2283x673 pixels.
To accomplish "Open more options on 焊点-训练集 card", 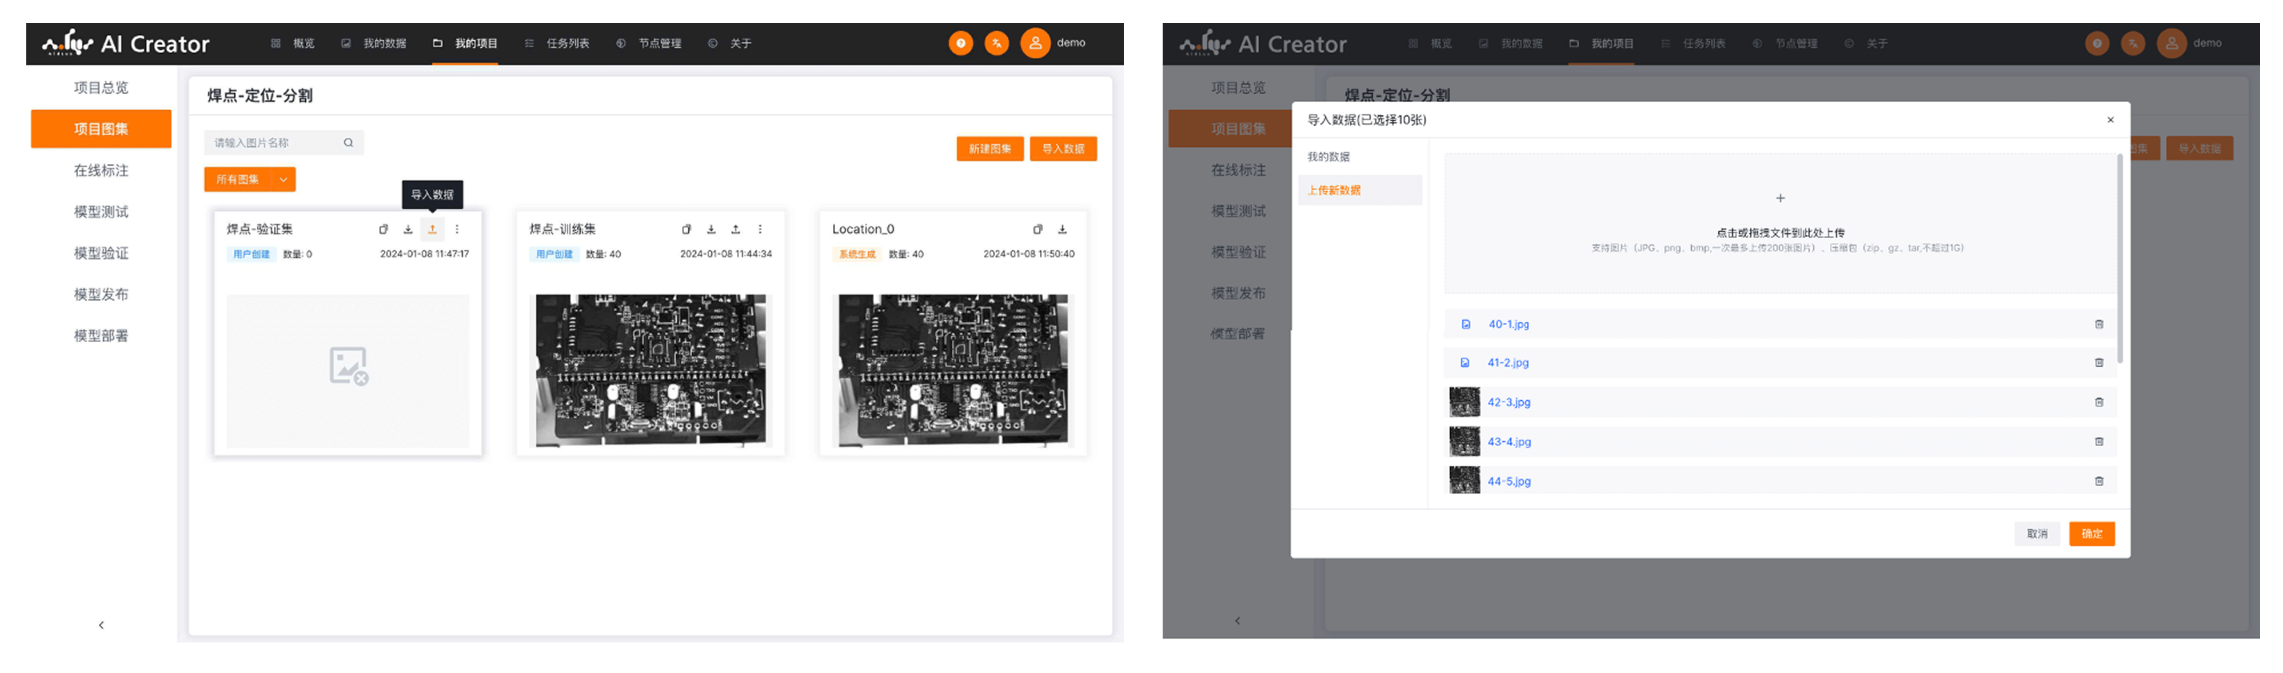I will coord(760,229).
